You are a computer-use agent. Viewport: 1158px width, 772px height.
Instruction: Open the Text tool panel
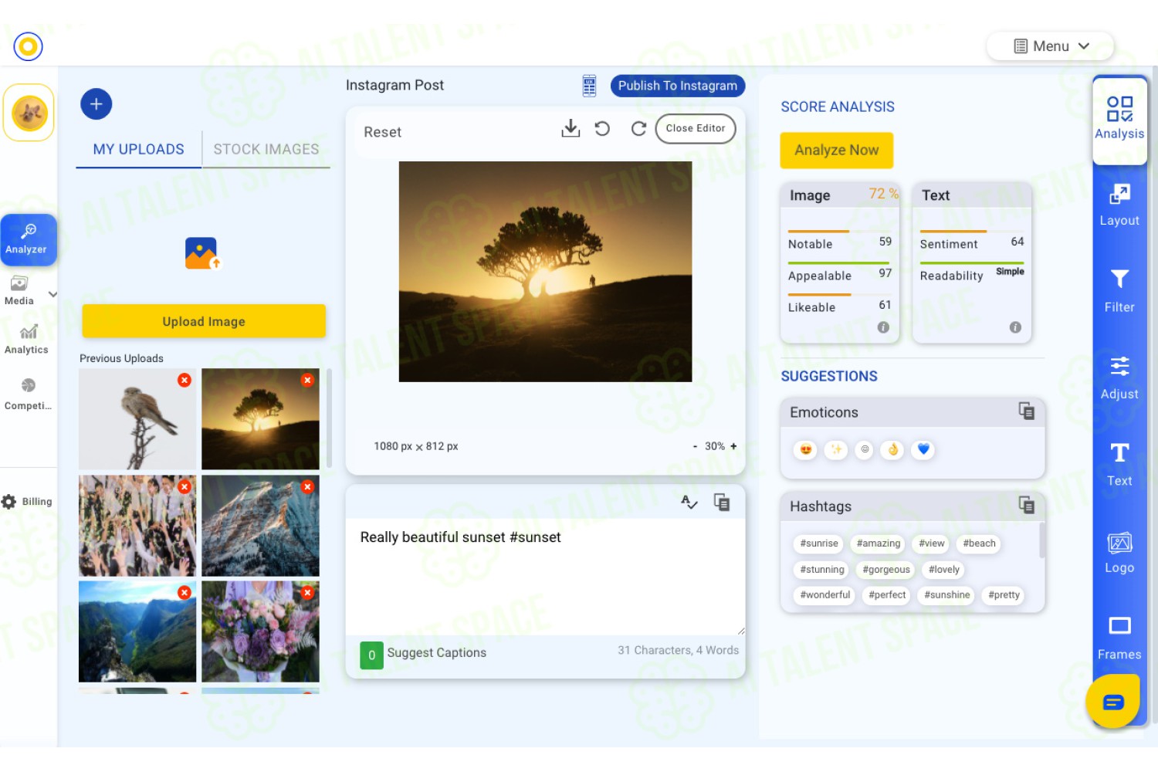tap(1119, 465)
